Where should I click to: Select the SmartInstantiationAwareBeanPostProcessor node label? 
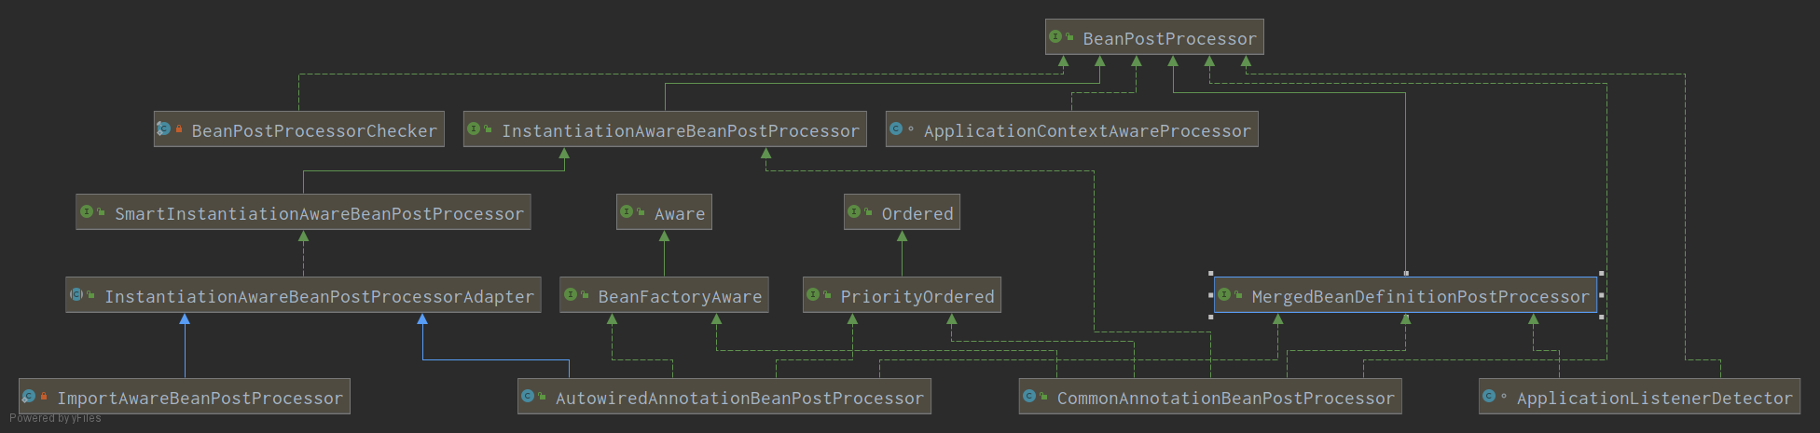tap(319, 214)
